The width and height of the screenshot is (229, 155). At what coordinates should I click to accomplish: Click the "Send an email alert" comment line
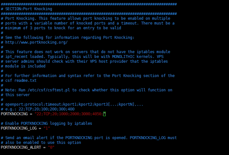point(89,138)
